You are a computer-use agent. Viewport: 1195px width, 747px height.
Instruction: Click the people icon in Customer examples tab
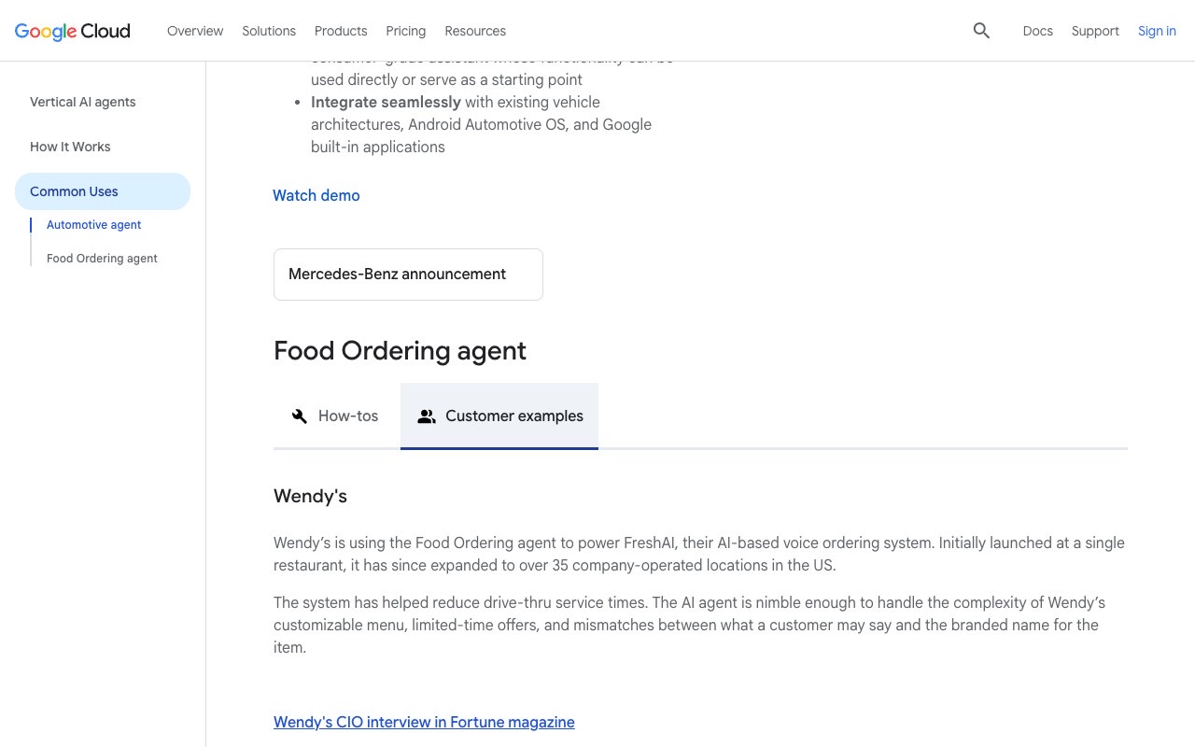tap(427, 416)
